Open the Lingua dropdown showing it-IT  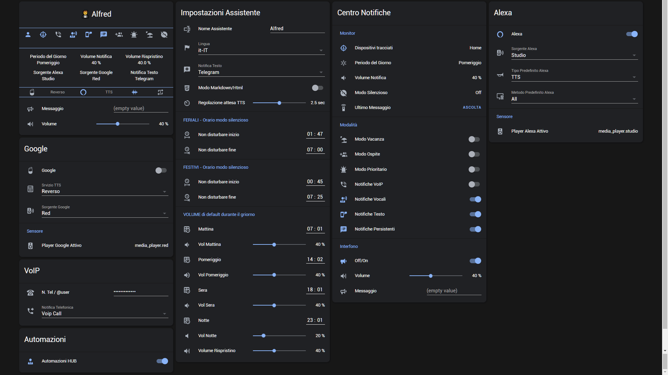point(261,48)
